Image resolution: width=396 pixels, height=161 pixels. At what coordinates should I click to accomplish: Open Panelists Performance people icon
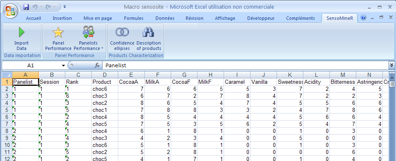(88, 32)
